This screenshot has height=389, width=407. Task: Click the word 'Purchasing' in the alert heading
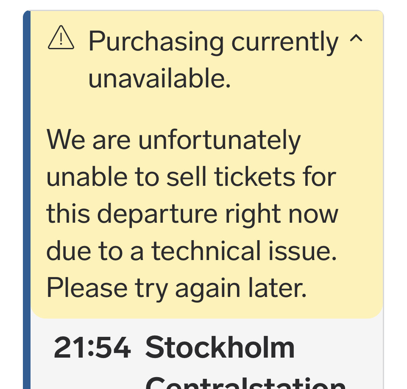[156, 42]
